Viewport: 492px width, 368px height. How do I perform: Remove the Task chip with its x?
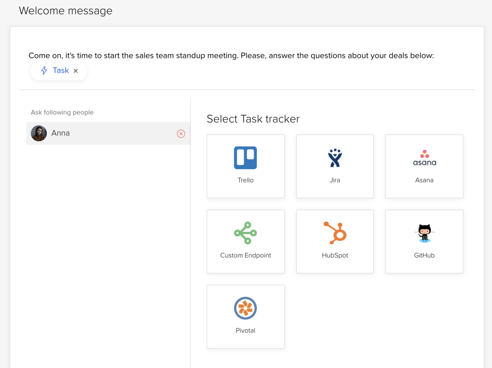click(76, 71)
